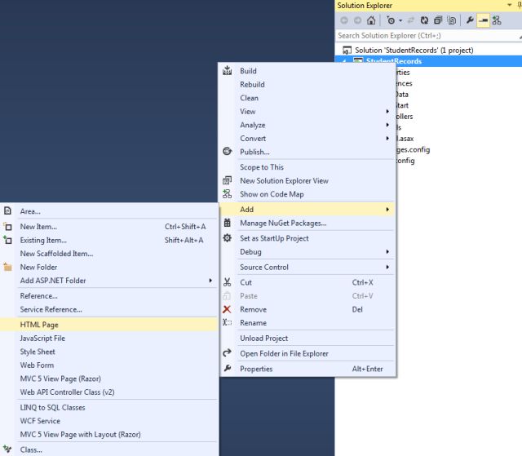The width and height of the screenshot is (522, 456).
Task: Click the Existing Item icon in Add submenu
Action: pos(7,240)
